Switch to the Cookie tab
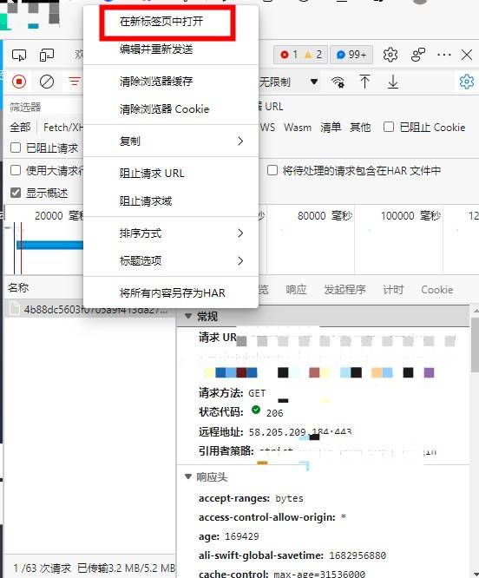Screen dimensions: 479x578 click(x=437, y=290)
